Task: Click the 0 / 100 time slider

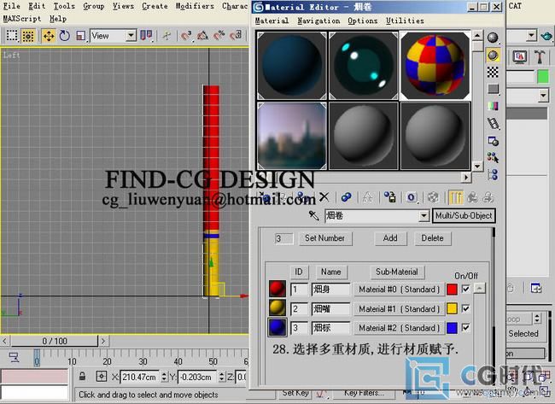Action: [55, 341]
